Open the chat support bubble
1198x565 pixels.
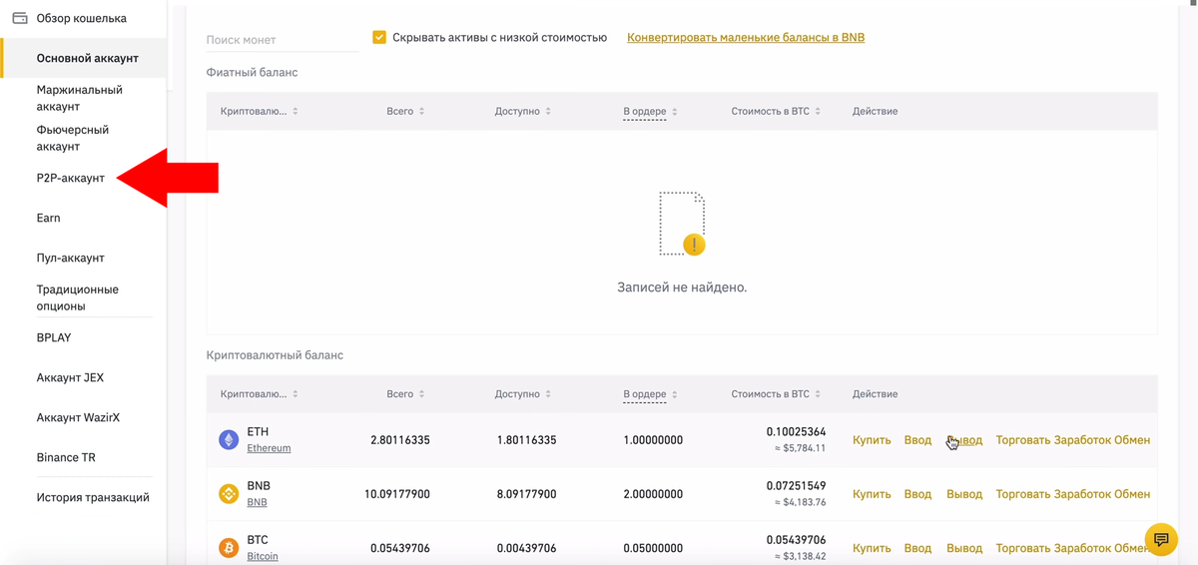(1161, 539)
